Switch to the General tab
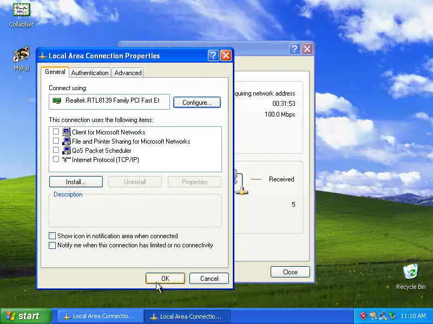 pos(55,72)
